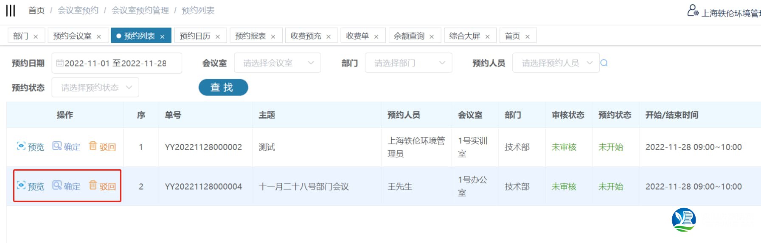Click 首页 in the breadcrumb
Screen dimensions: 761x243
pyautogui.click(x=37, y=11)
